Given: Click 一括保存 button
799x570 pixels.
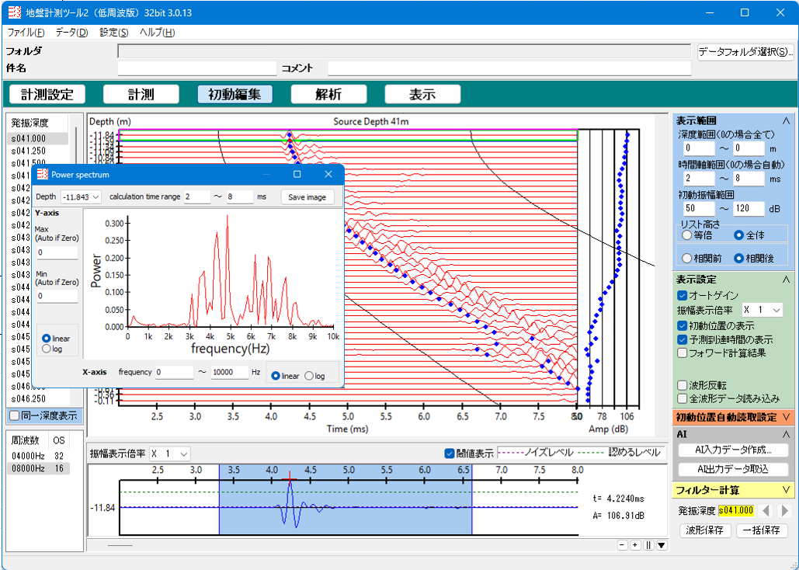Looking at the screenshot, I should 762,530.
